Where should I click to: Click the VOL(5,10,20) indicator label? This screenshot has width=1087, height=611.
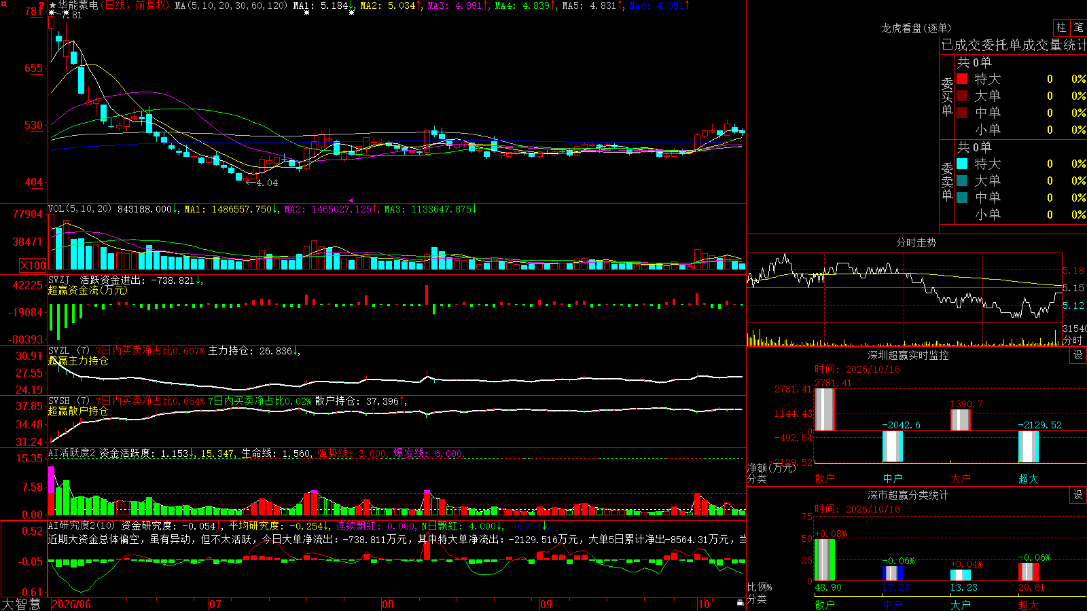click(x=79, y=209)
